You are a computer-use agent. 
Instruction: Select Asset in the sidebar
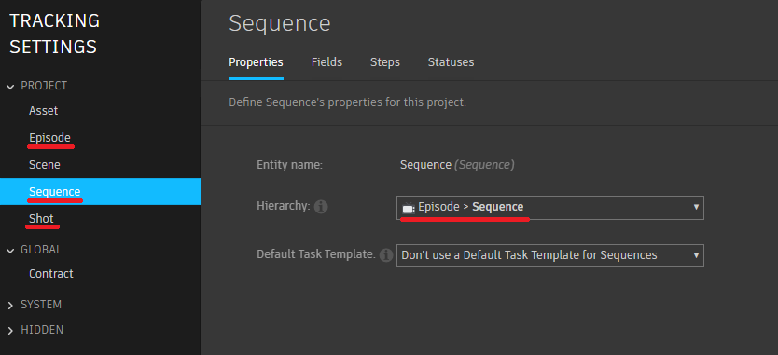click(43, 111)
